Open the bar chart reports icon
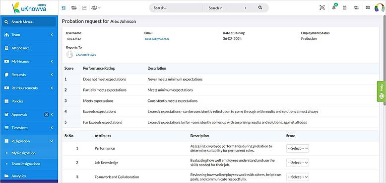 [x=84, y=7]
